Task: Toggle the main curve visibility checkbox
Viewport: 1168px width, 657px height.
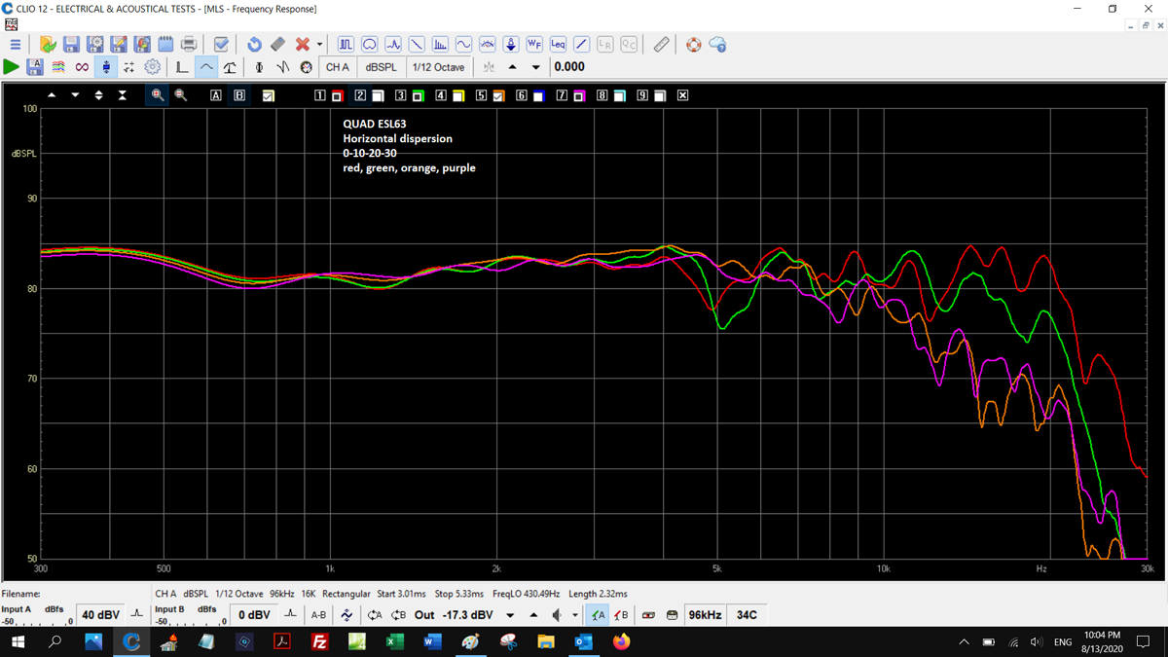Action: tap(268, 96)
